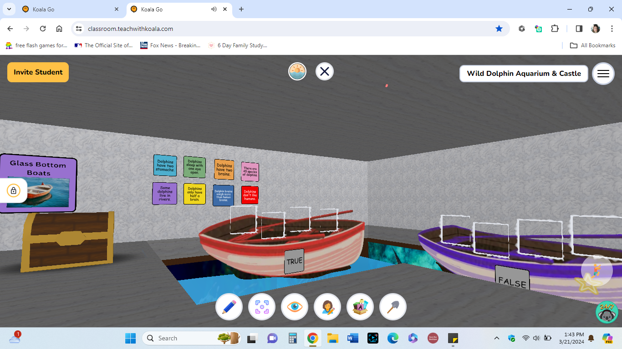Open the student avatar tool
The image size is (622, 349).
click(327, 307)
